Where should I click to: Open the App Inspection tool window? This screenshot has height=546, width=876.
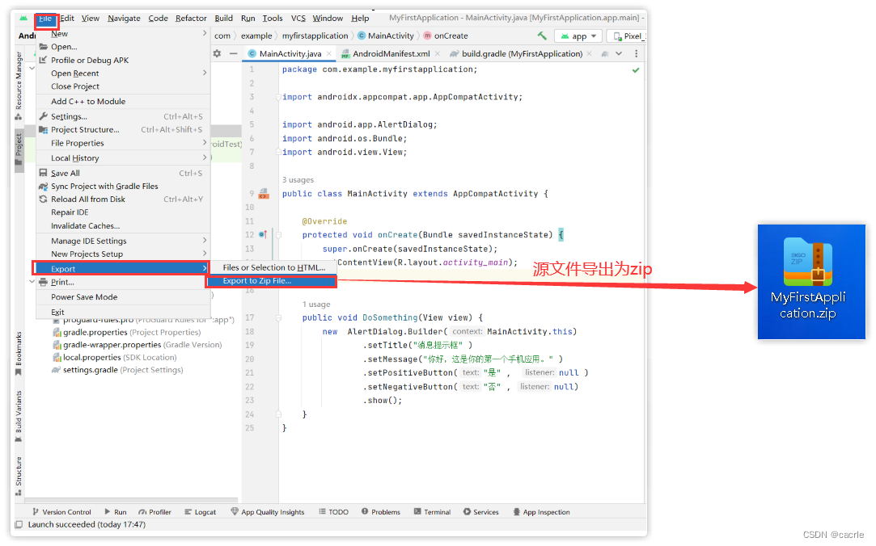(x=542, y=512)
